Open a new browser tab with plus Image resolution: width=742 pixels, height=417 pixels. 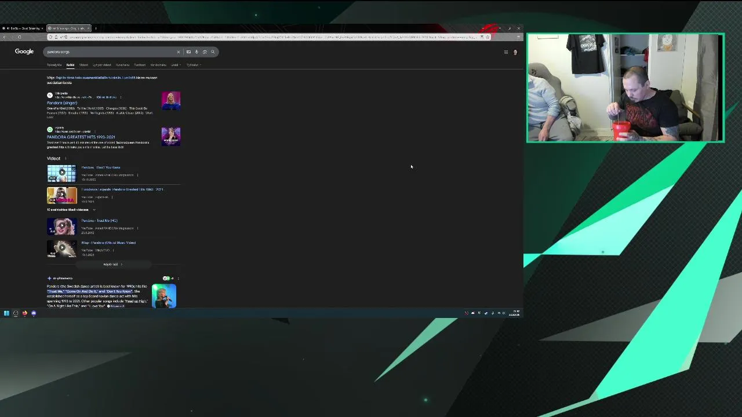click(x=96, y=28)
